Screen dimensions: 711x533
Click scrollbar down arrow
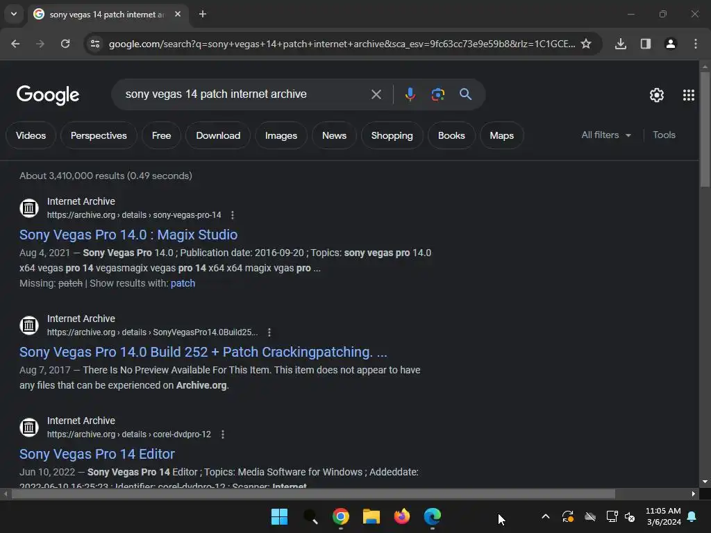pyautogui.click(x=705, y=482)
